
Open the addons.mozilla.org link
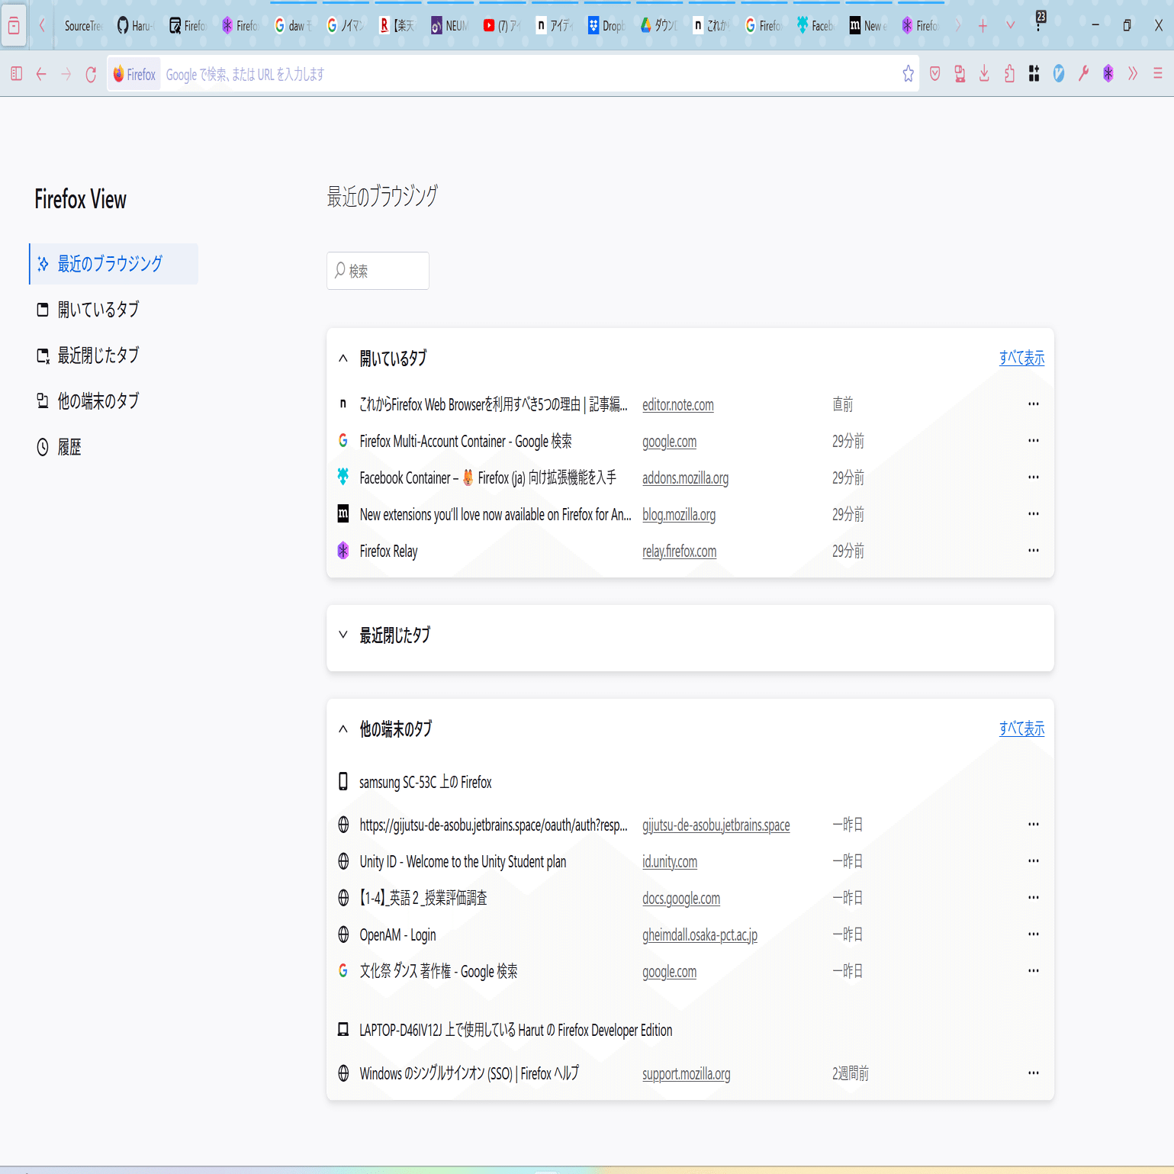point(685,478)
